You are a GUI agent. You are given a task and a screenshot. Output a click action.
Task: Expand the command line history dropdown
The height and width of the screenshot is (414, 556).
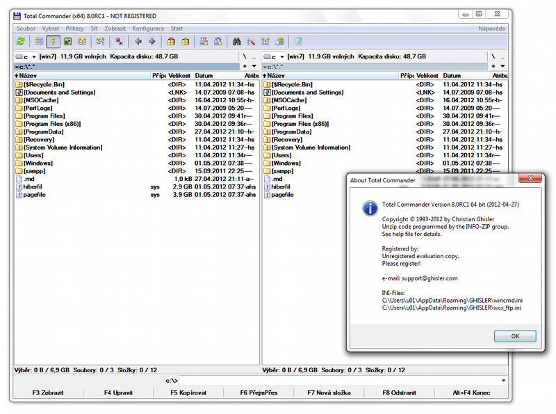click(x=503, y=381)
